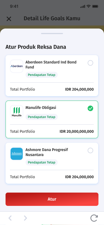Open Manulife Obligasi fund title
This screenshot has width=104, height=225.
pyautogui.click(x=41, y=108)
